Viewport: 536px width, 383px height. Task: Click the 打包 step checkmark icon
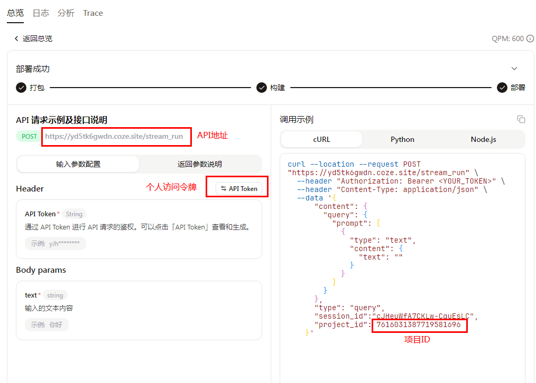[21, 88]
